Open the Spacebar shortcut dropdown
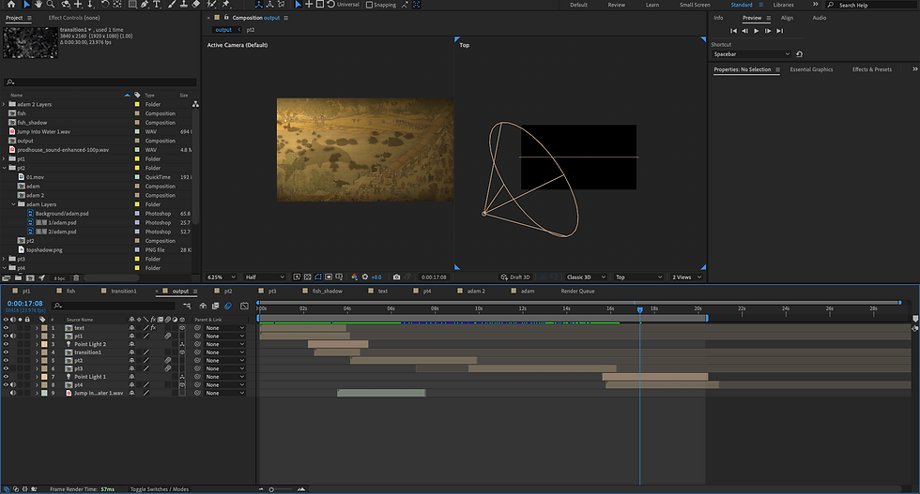The width and height of the screenshot is (920, 494). 751,54
